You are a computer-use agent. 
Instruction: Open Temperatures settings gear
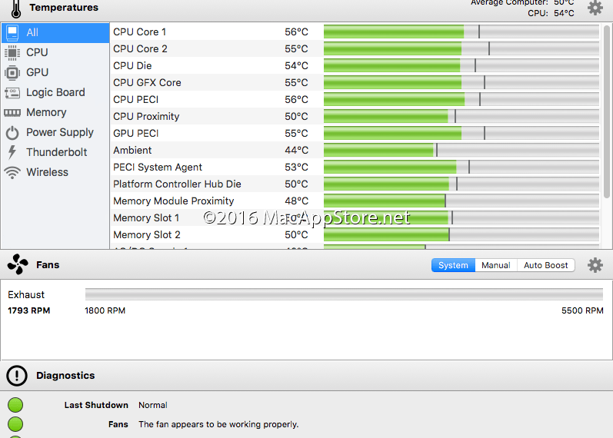pos(595,8)
